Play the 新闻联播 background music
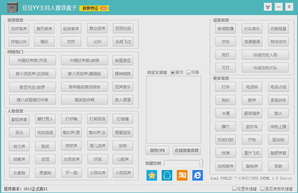The height and width of the screenshot is (193, 298). (225, 29)
